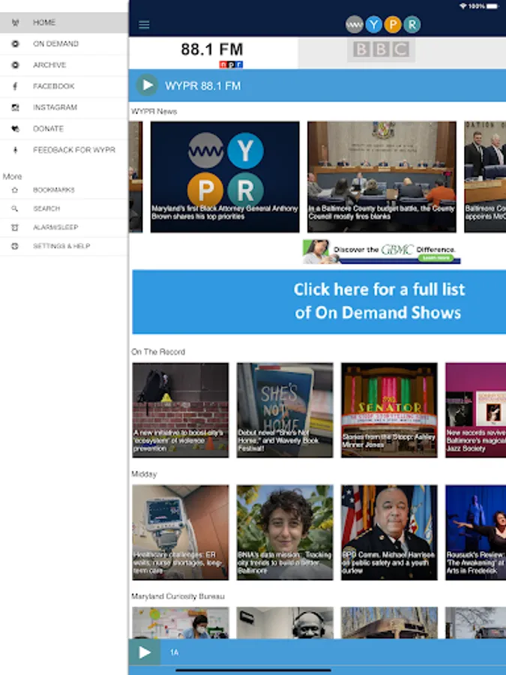Open "She's Not Home" debut novel episode

click(285, 409)
